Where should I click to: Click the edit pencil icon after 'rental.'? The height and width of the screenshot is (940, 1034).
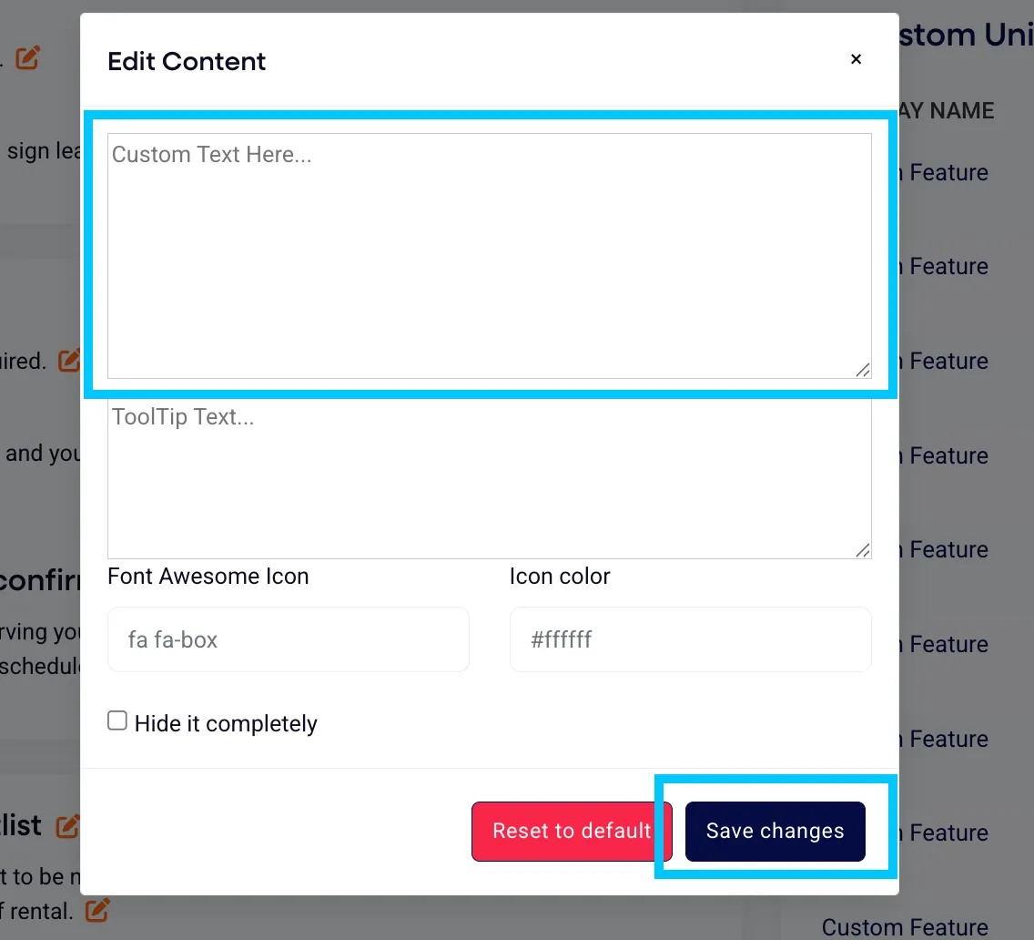click(96, 910)
